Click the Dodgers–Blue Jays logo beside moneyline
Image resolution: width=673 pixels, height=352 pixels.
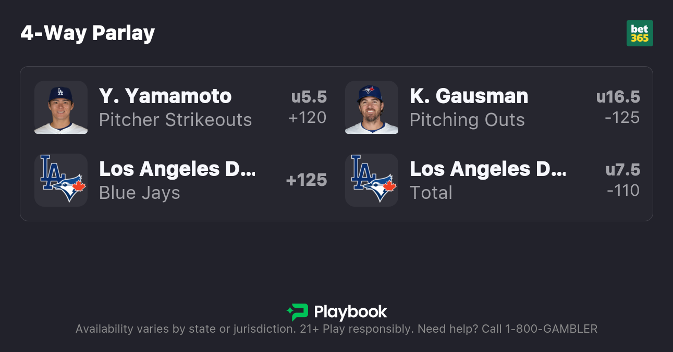(x=61, y=180)
